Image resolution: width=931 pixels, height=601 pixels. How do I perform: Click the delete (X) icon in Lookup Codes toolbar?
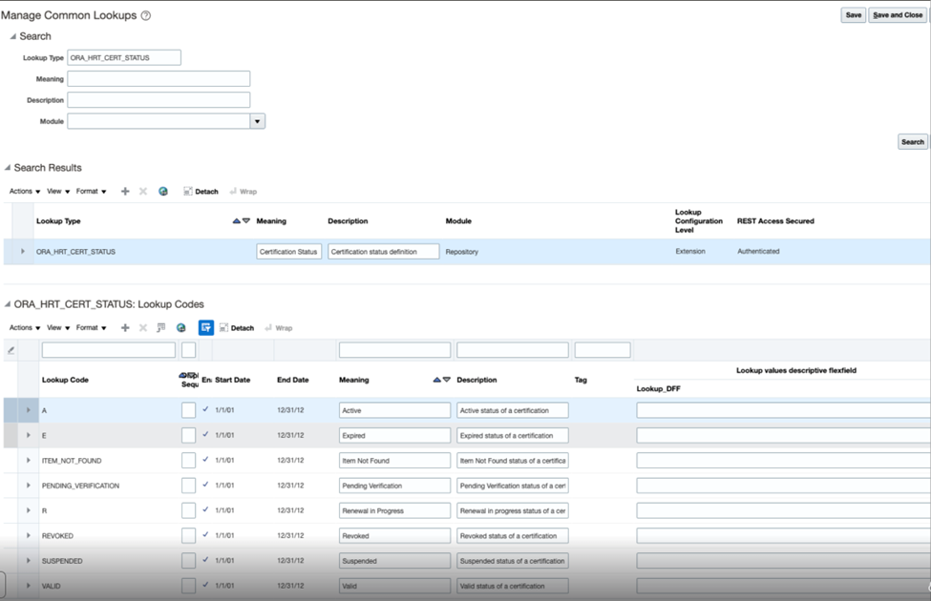click(x=142, y=327)
